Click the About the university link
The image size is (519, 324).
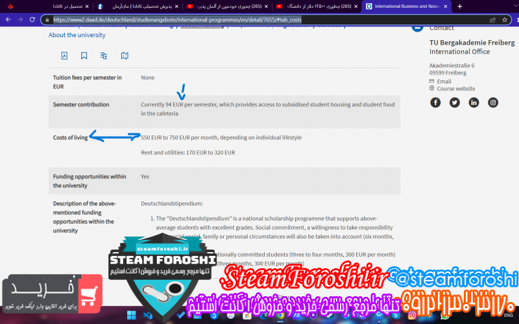coord(77,36)
